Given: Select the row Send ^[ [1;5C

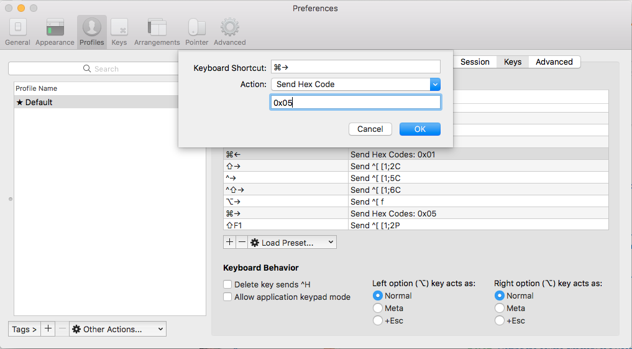Looking at the screenshot, I should (x=416, y=178).
